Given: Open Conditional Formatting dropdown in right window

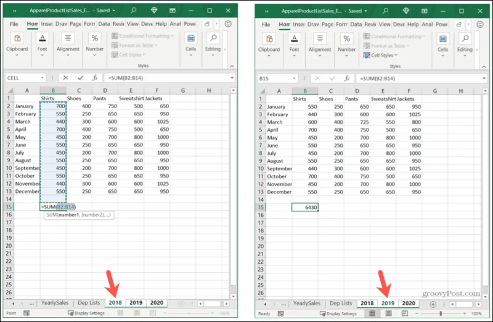Looking at the screenshot, I should click(394, 36).
